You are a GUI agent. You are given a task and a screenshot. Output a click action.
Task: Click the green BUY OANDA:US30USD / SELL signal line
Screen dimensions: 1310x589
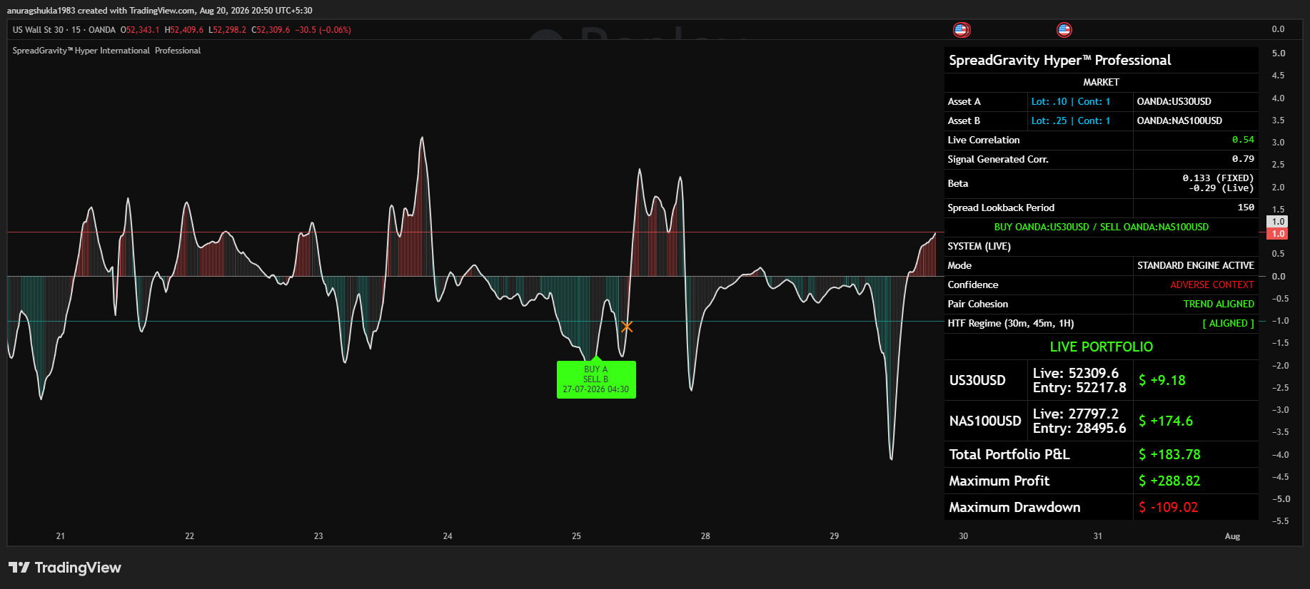1102,227
